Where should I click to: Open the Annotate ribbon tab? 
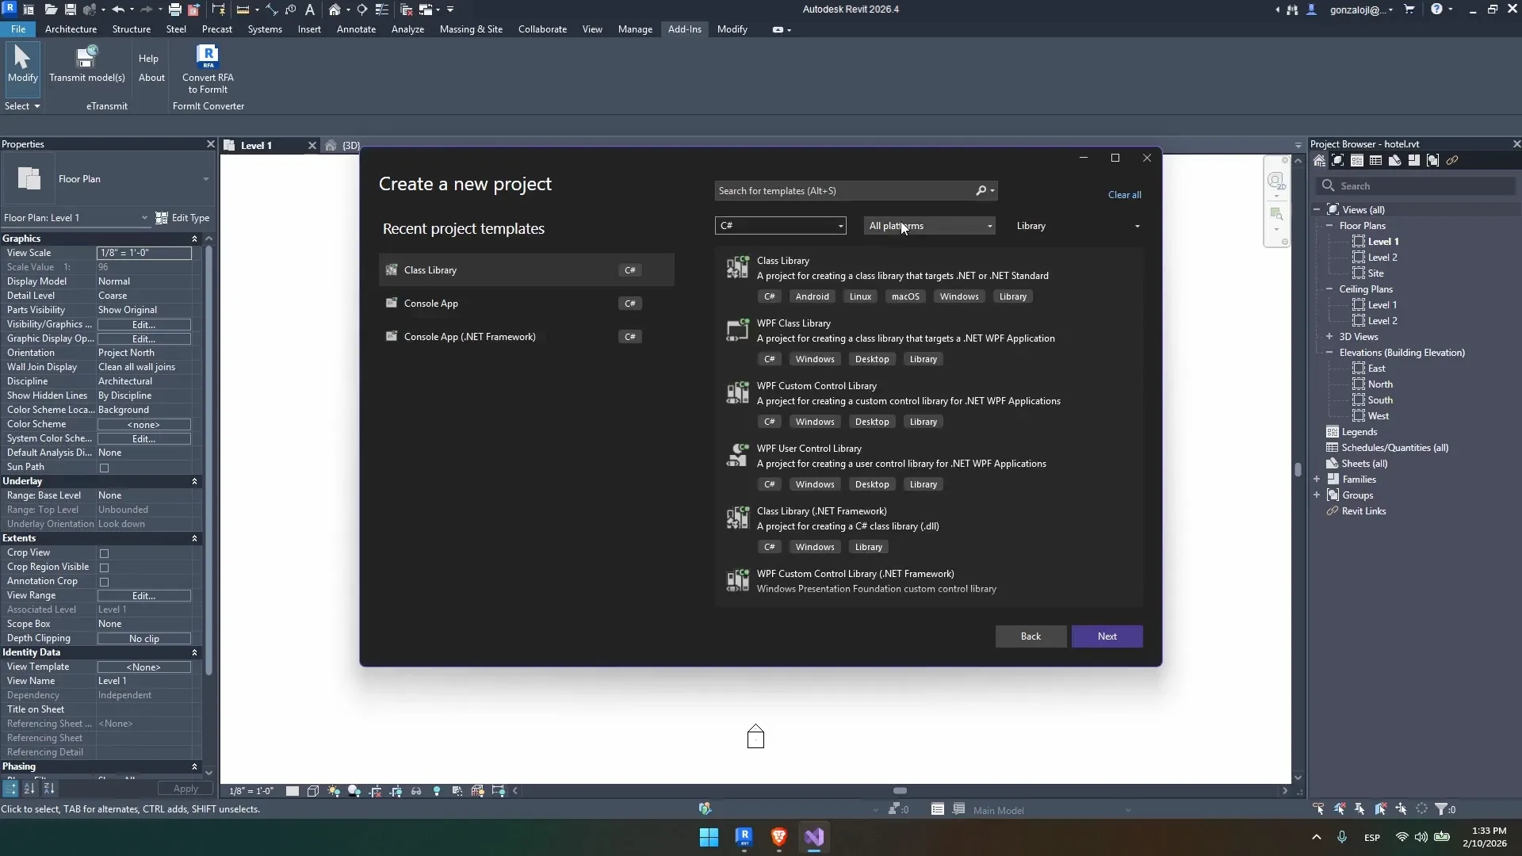[x=356, y=29]
